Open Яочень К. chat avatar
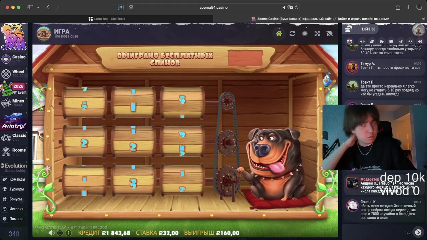The image size is (427, 240). (x=352, y=205)
